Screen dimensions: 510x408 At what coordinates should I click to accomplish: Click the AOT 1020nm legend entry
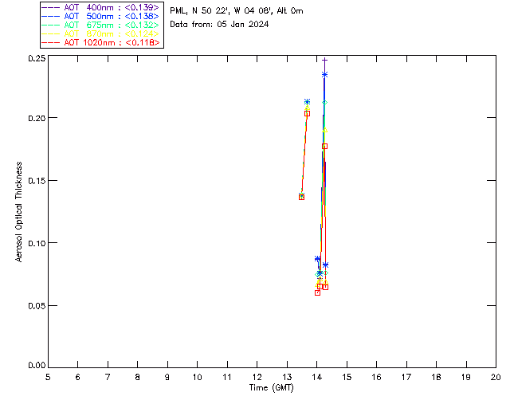point(101,42)
